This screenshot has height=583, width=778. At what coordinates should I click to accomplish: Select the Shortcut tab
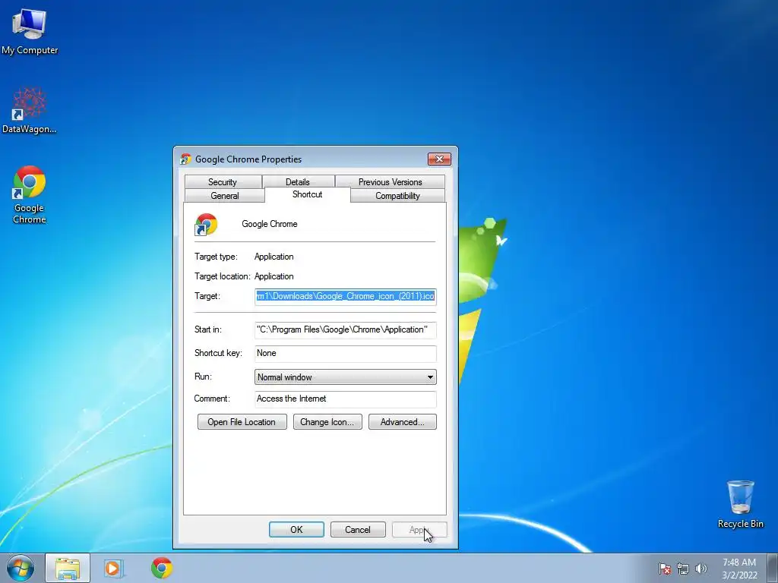(x=308, y=194)
